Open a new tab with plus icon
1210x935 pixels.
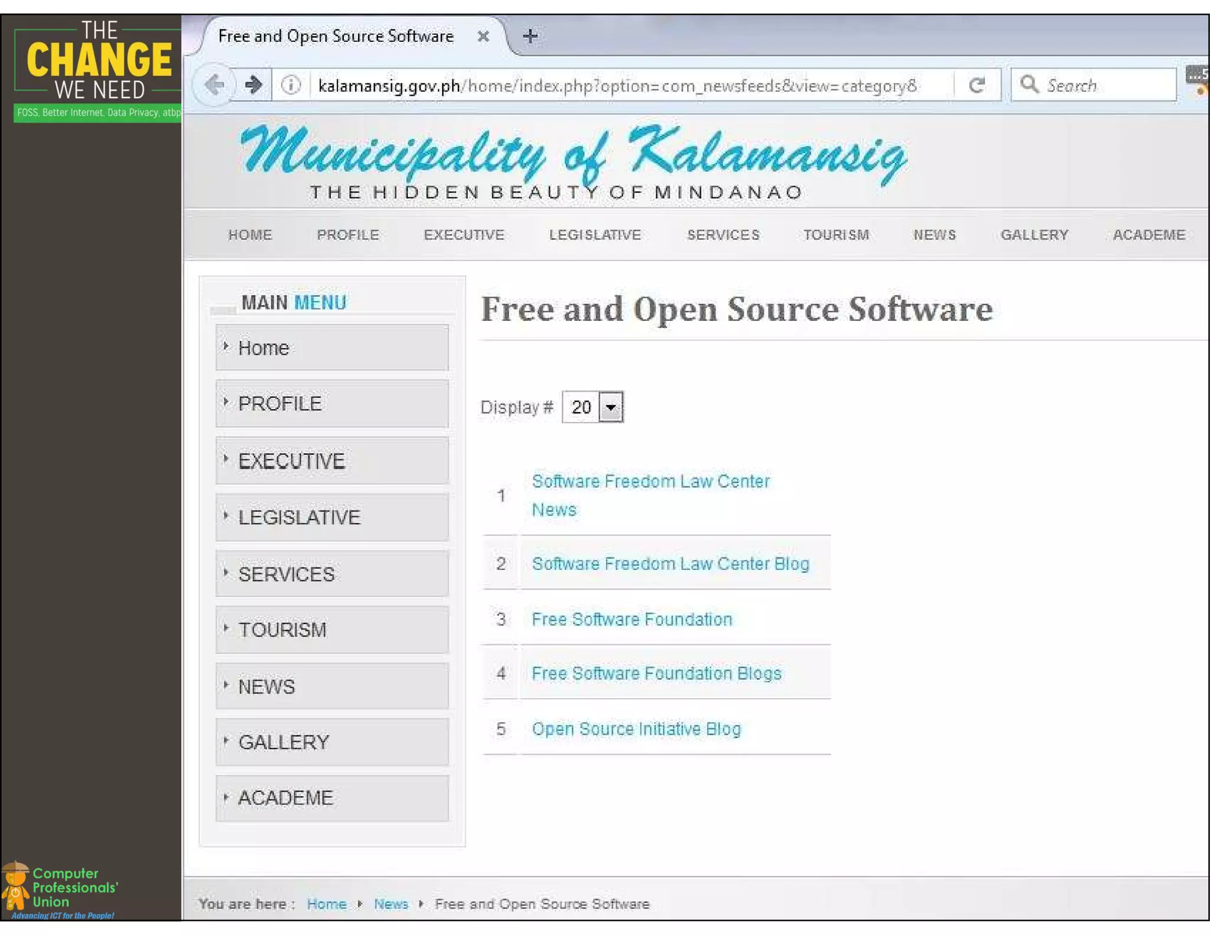530,36
